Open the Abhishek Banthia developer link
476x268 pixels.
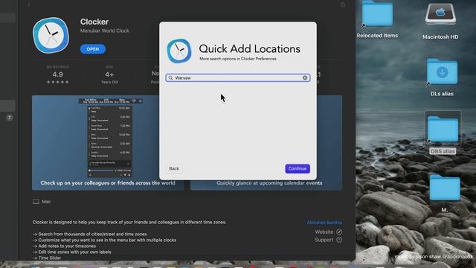324,223
